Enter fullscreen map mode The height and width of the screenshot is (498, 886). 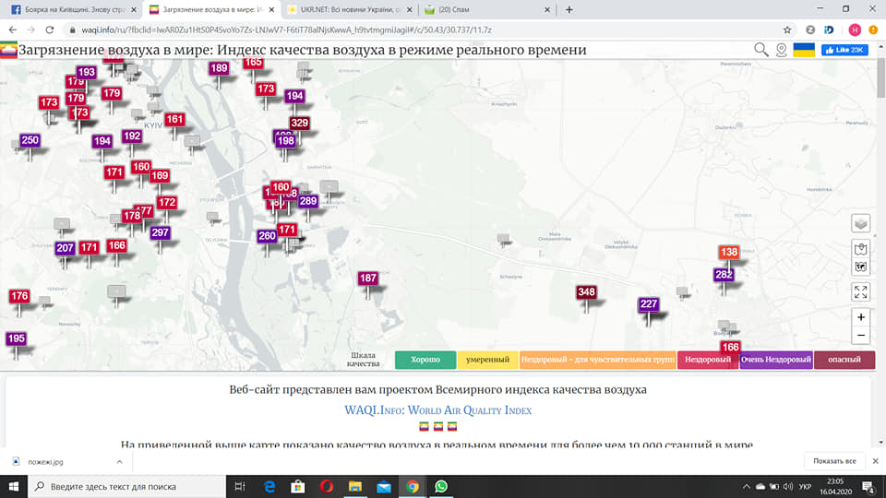coord(860,292)
